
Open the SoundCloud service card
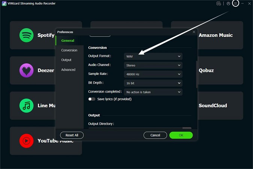220,105
